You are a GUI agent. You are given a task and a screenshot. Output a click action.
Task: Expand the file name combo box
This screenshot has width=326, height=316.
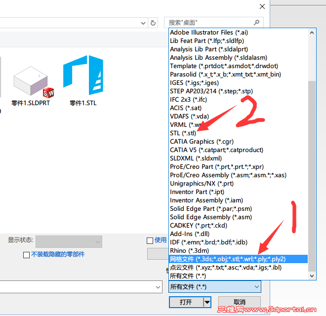pos(158,287)
